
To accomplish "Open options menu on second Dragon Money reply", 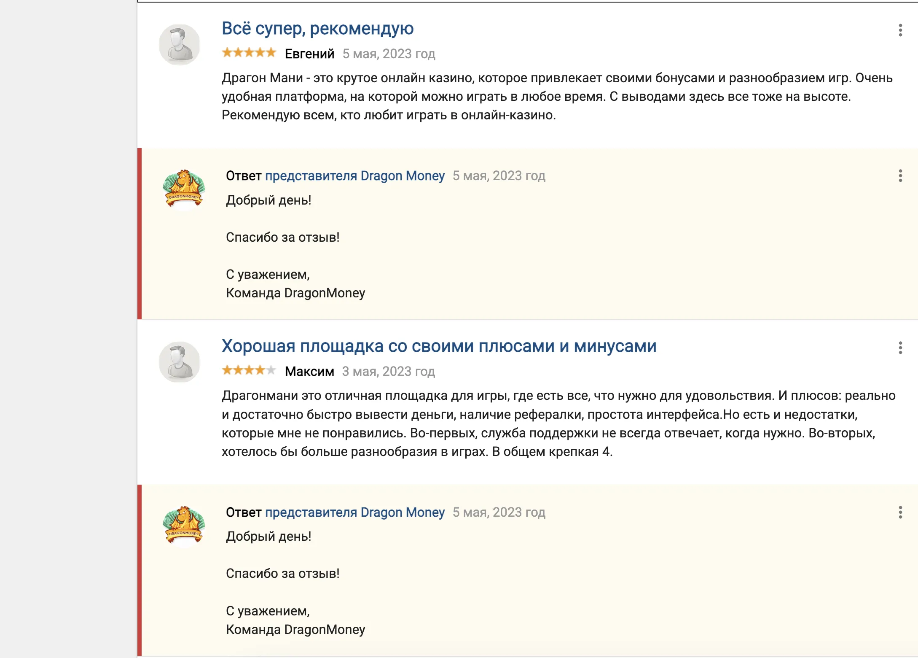I will click(x=900, y=512).
